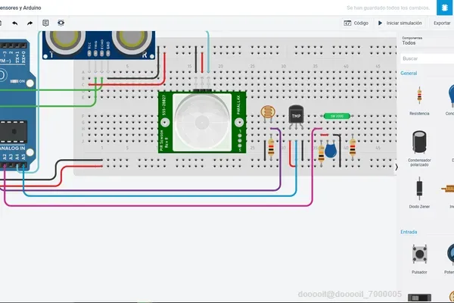454x303 pixels.
Task: Undo the last circuit change
Action: 15,23
